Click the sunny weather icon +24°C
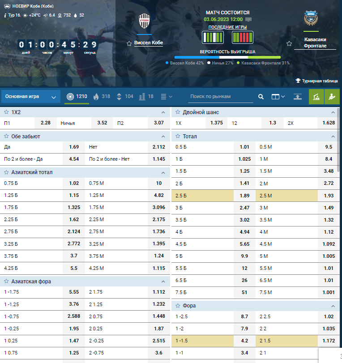 point(25,15)
